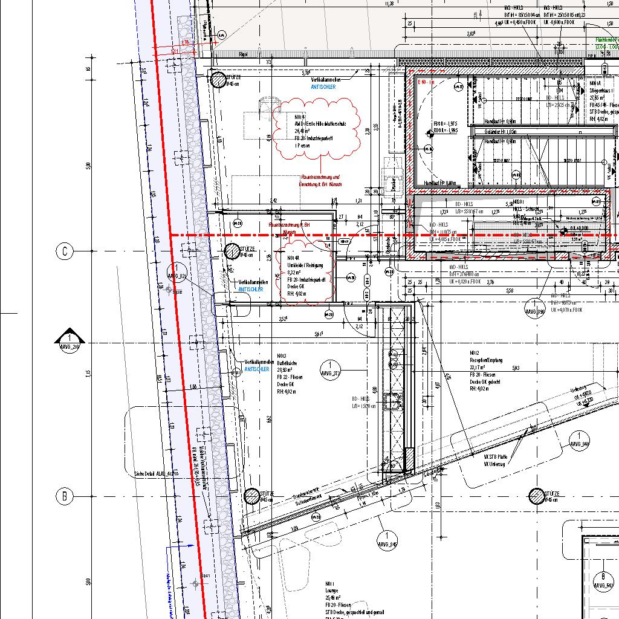Click the grid axis bubble labeled C
Viewport: 619px width, 619px height.
[x=64, y=251]
